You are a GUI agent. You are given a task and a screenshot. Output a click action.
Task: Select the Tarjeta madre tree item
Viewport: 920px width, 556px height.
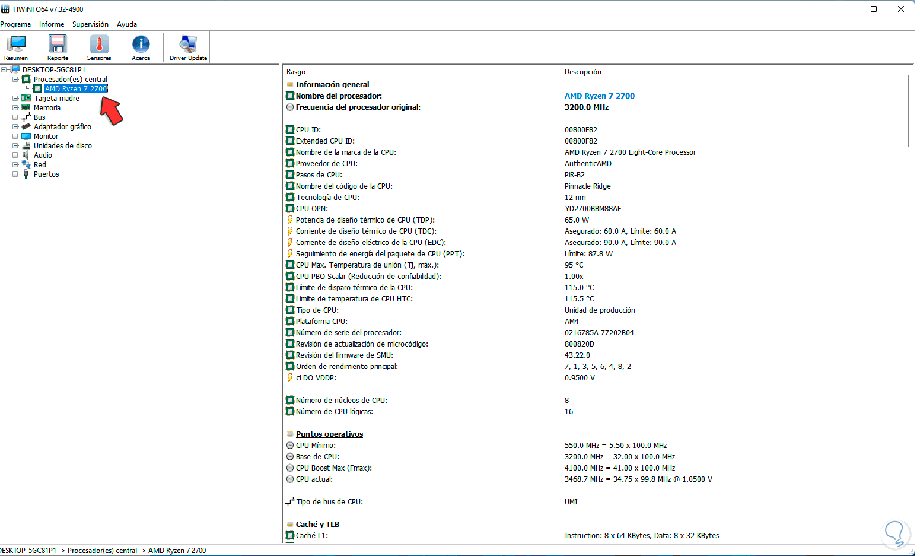[x=56, y=98]
